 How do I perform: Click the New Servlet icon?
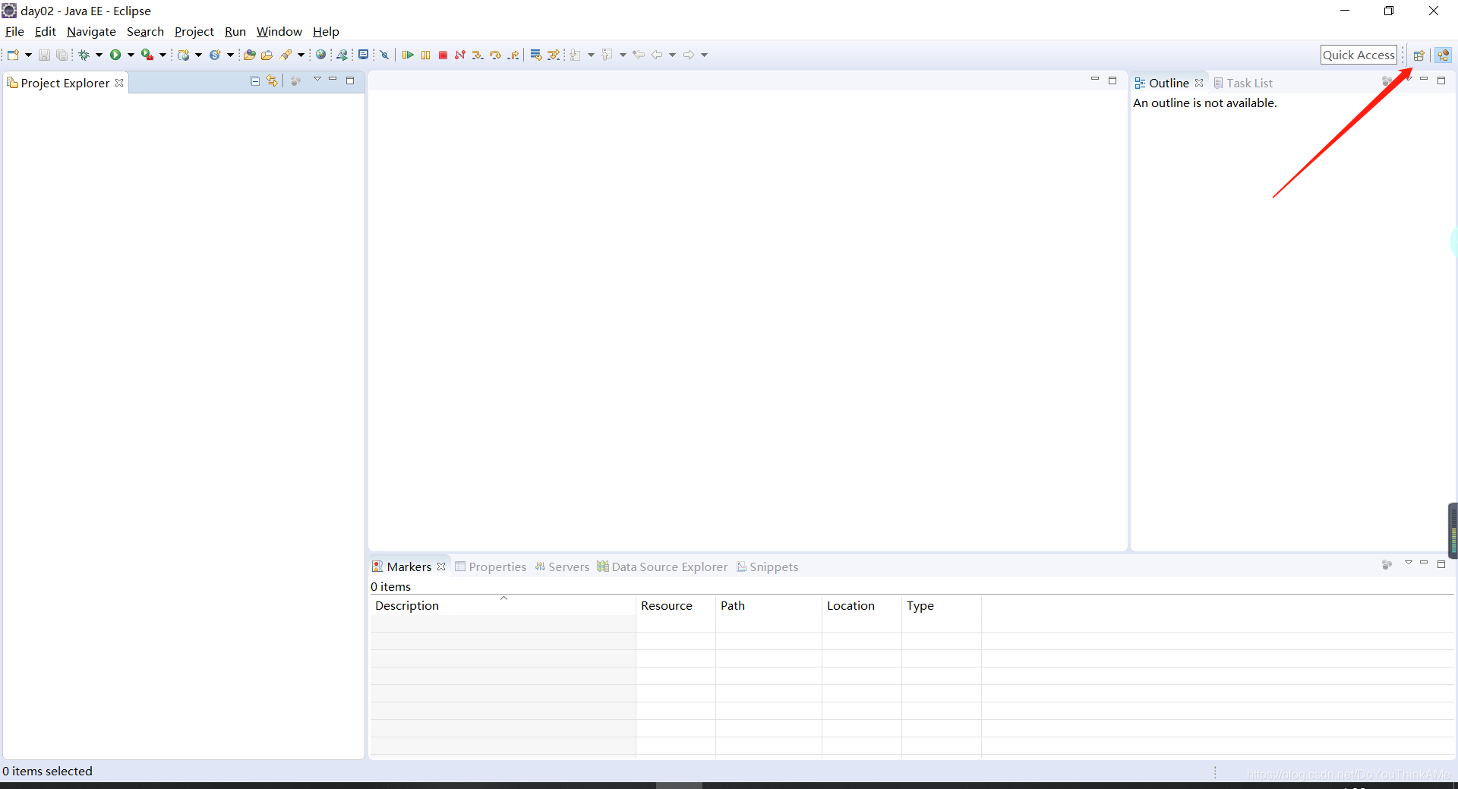pyautogui.click(x=215, y=55)
